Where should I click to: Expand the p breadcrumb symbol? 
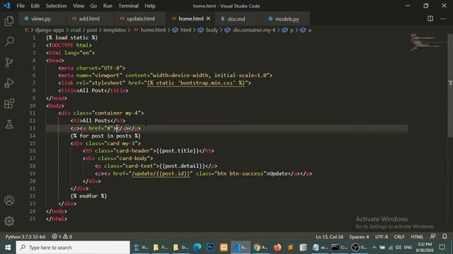(288, 30)
